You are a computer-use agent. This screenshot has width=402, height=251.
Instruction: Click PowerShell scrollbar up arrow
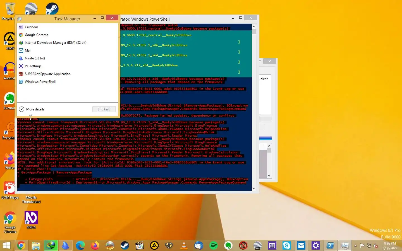point(254,26)
